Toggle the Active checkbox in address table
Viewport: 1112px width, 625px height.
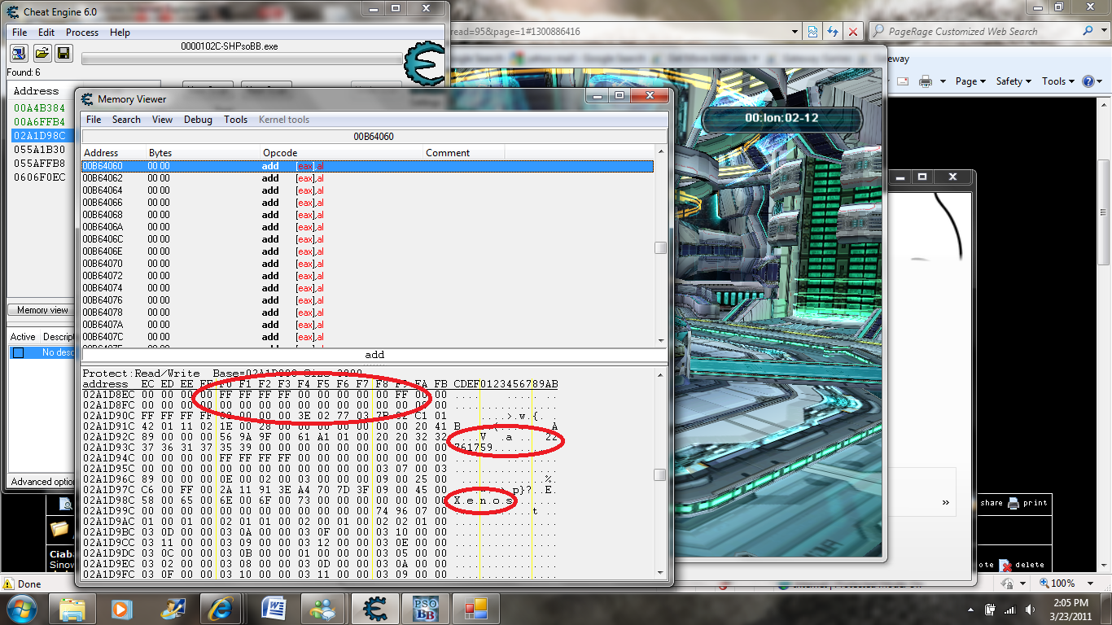[x=18, y=352]
